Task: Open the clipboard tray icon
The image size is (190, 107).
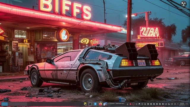Action: point(139,104)
